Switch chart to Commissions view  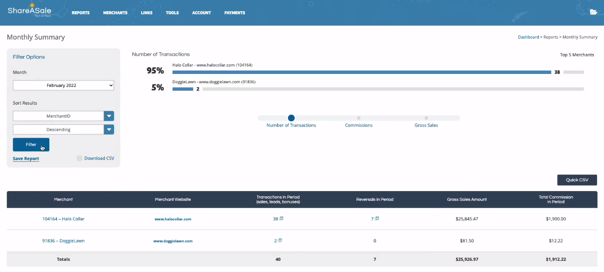point(359,118)
